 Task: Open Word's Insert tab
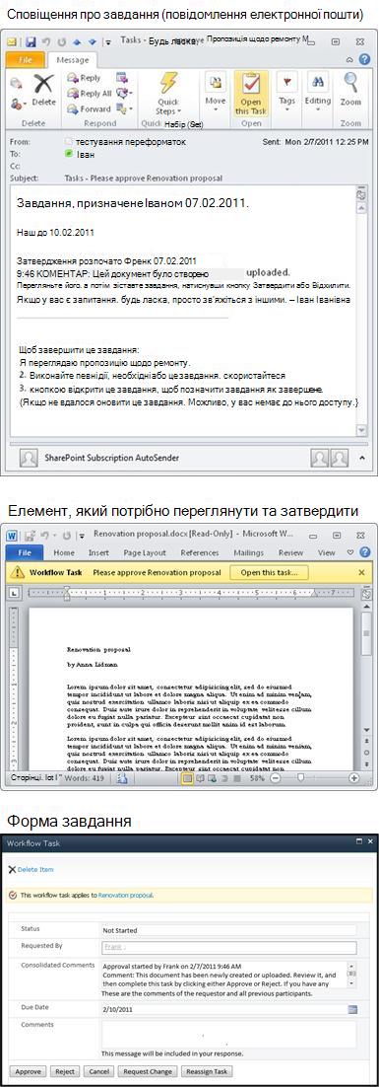[x=98, y=553]
